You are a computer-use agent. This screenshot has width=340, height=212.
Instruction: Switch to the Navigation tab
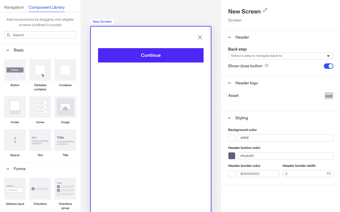[x=14, y=7]
